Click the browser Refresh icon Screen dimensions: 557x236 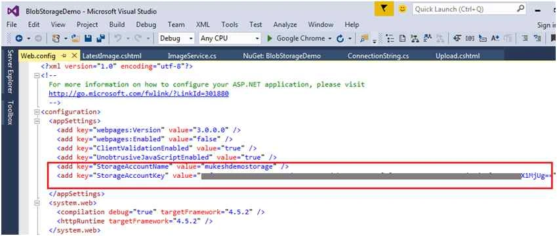click(x=340, y=39)
